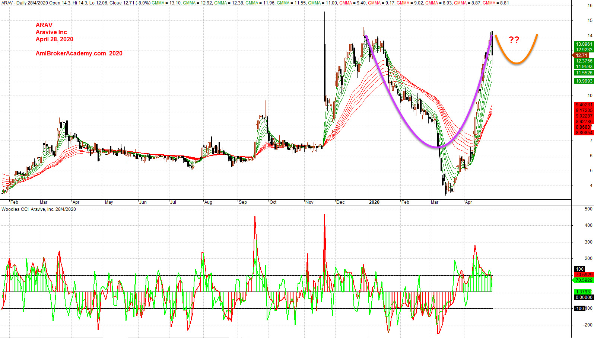The image size is (594, 338).
Task: Click the 'GMMA = 12.38' header value
Action: [229, 3]
